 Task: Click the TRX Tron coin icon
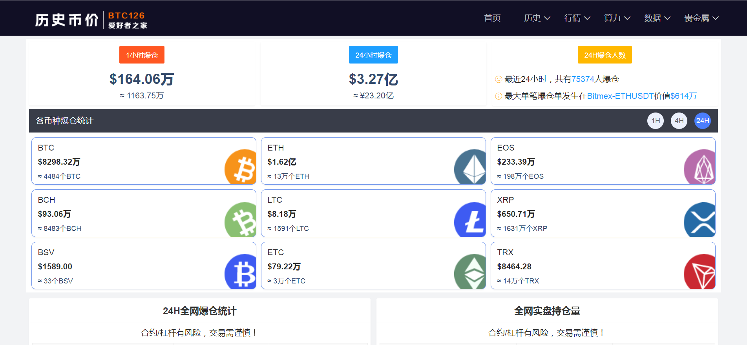coord(700,272)
